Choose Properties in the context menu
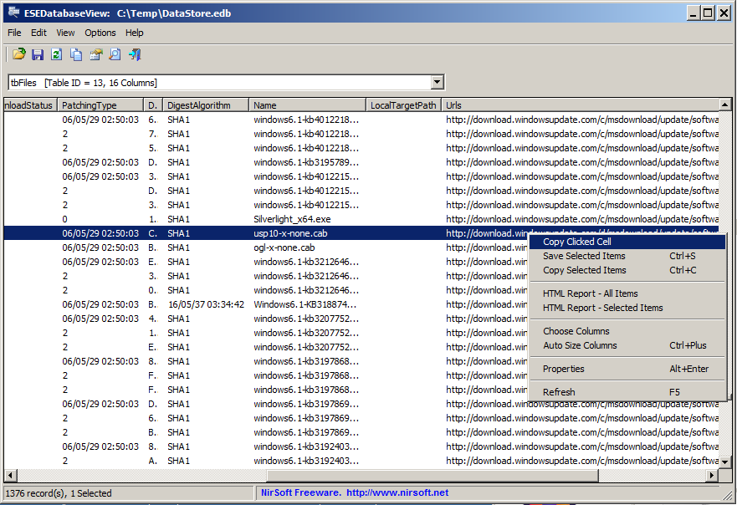 tap(627, 369)
